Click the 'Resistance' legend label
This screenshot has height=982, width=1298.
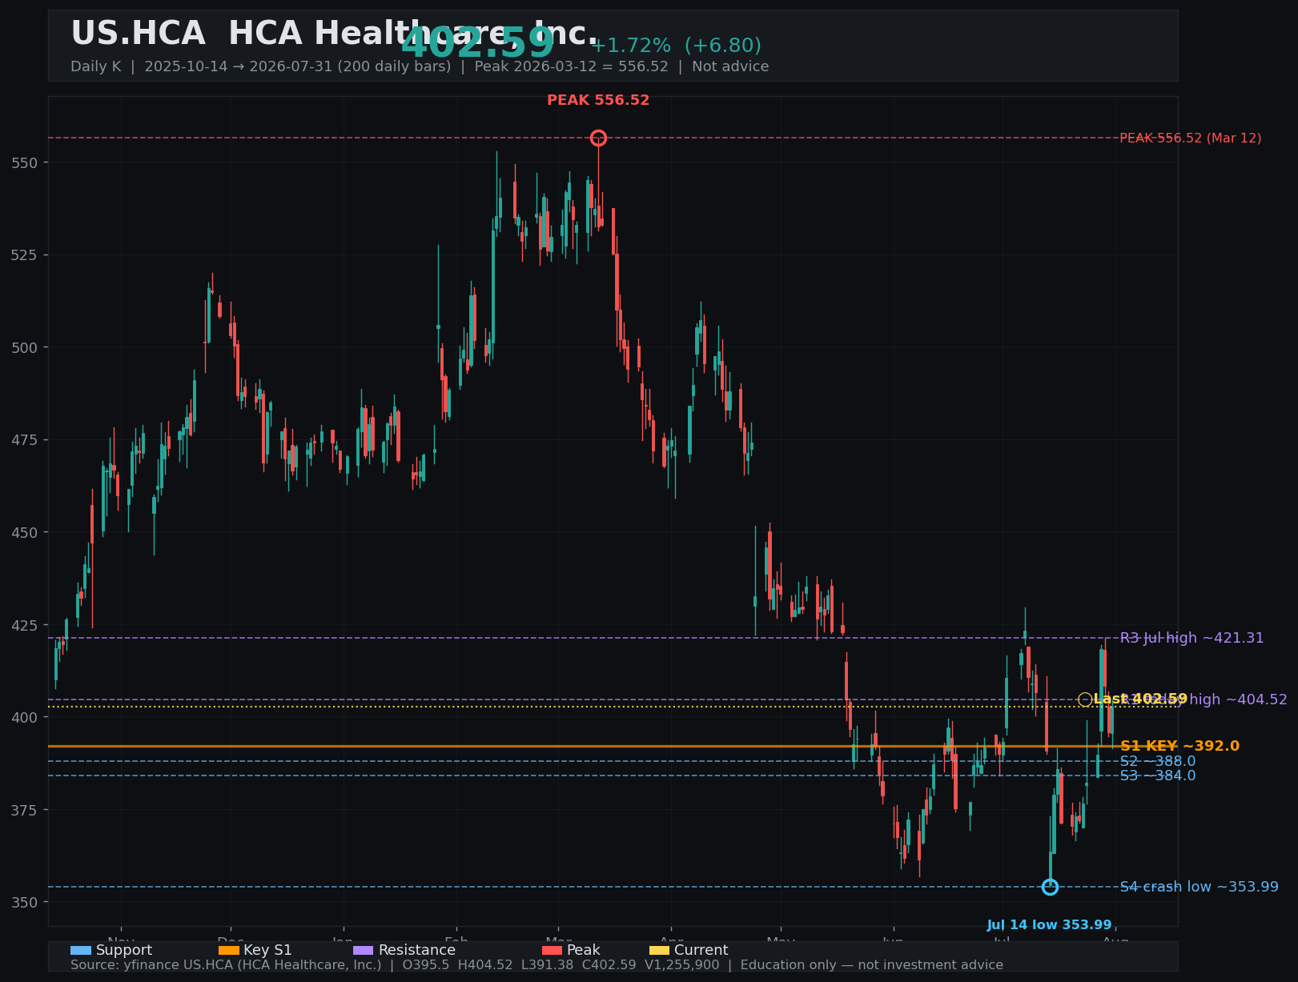pyautogui.click(x=417, y=950)
